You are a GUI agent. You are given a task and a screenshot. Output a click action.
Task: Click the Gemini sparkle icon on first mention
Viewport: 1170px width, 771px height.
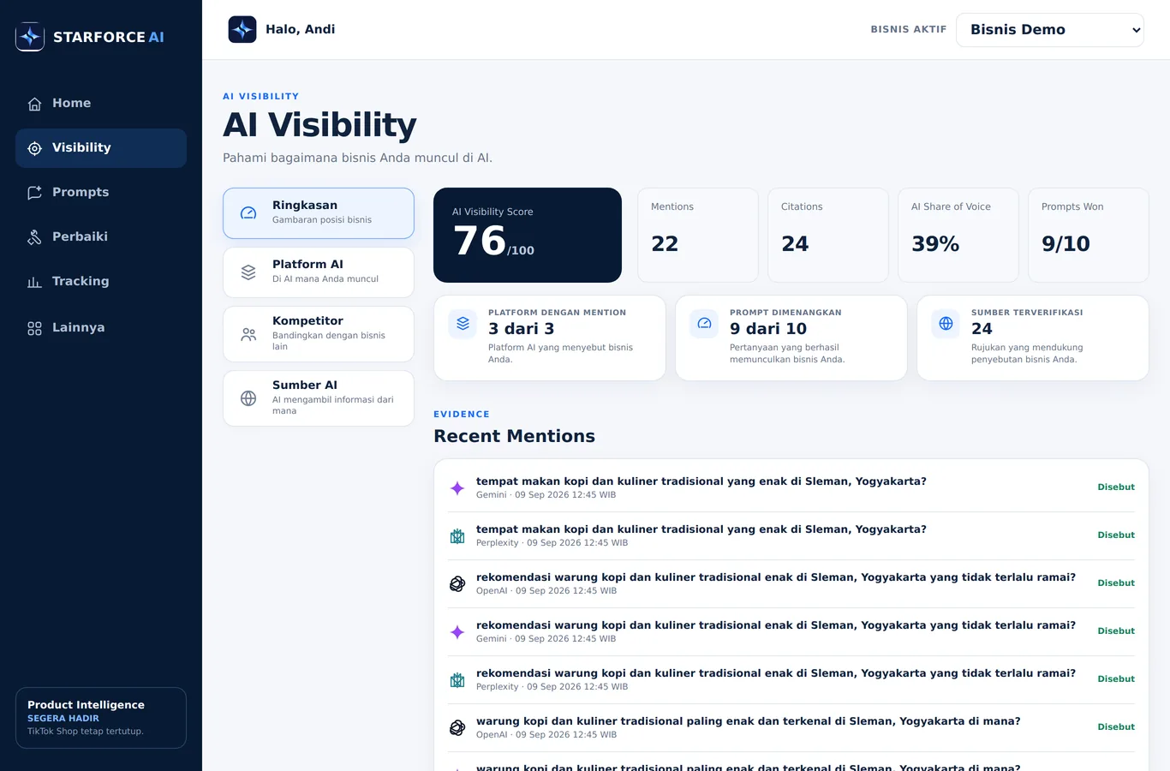[x=457, y=488]
